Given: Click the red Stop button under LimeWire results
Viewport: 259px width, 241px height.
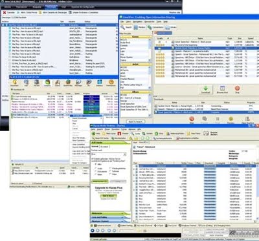Looking at the screenshot, I should coord(237,89).
